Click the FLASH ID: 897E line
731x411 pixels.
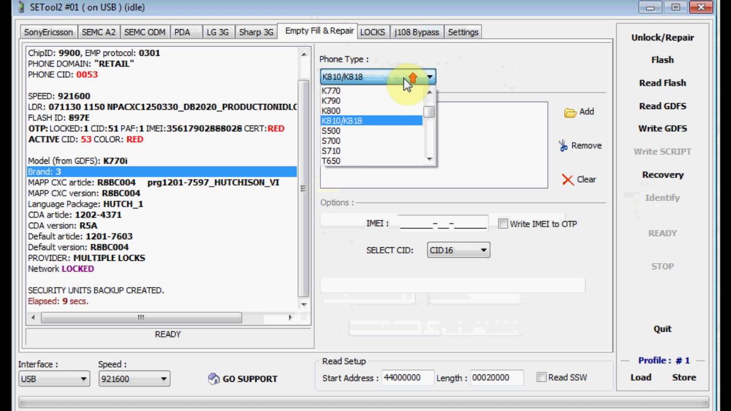click(59, 118)
